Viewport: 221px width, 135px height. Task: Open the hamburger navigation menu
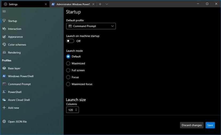tap(4, 11)
